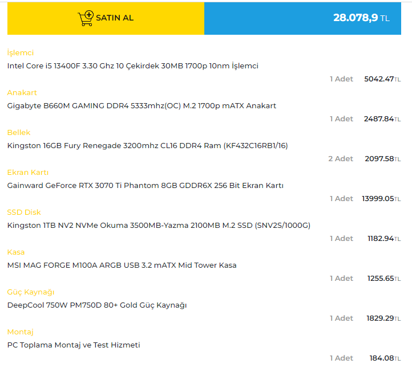The height and width of the screenshot is (372, 412).
Task: Select the Kingston 16GB Fury Renegade RAM entry
Action: 147,146
